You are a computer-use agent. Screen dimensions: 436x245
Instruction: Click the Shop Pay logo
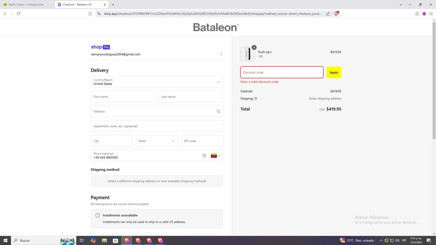pyautogui.click(x=100, y=47)
